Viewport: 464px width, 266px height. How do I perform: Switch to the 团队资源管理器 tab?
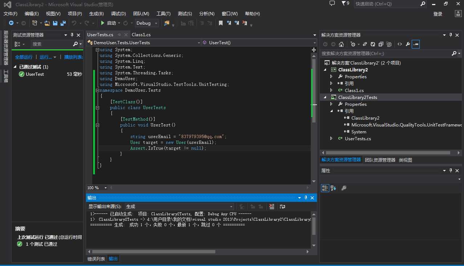coord(380,160)
